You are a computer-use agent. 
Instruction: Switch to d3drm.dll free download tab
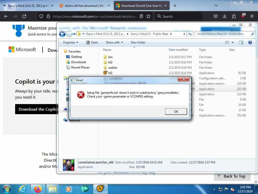pyautogui.click(x=85, y=6)
